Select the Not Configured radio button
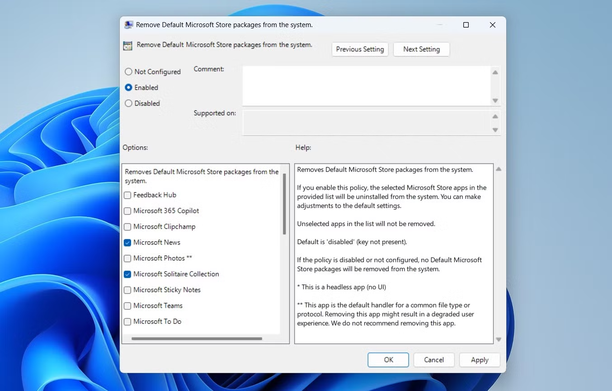 coord(128,71)
